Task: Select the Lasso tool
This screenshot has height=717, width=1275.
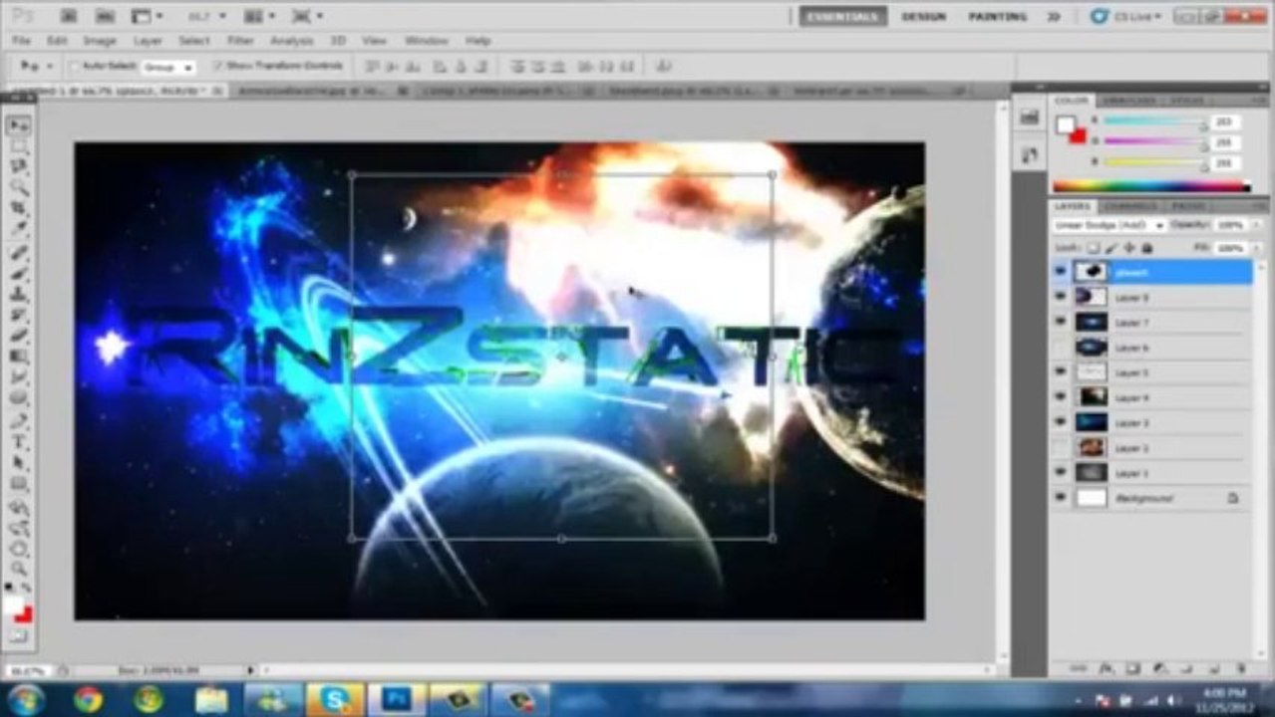Action: pos(19,166)
